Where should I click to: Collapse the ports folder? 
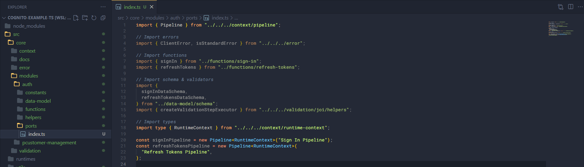coord(31,126)
